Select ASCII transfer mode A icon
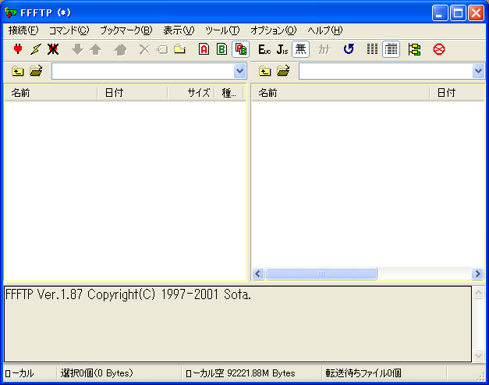This screenshot has height=385, width=489. tap(204, 49)
